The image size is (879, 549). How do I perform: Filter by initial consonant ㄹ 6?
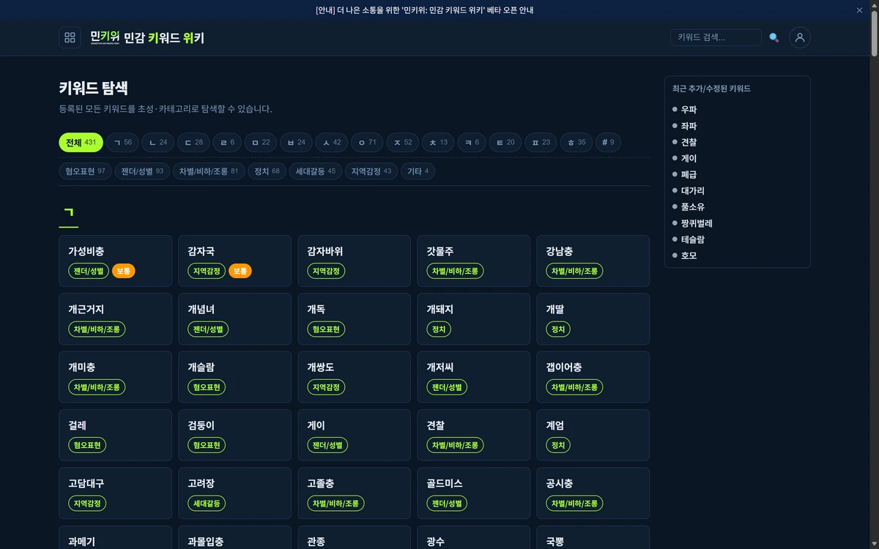point(227,142)
